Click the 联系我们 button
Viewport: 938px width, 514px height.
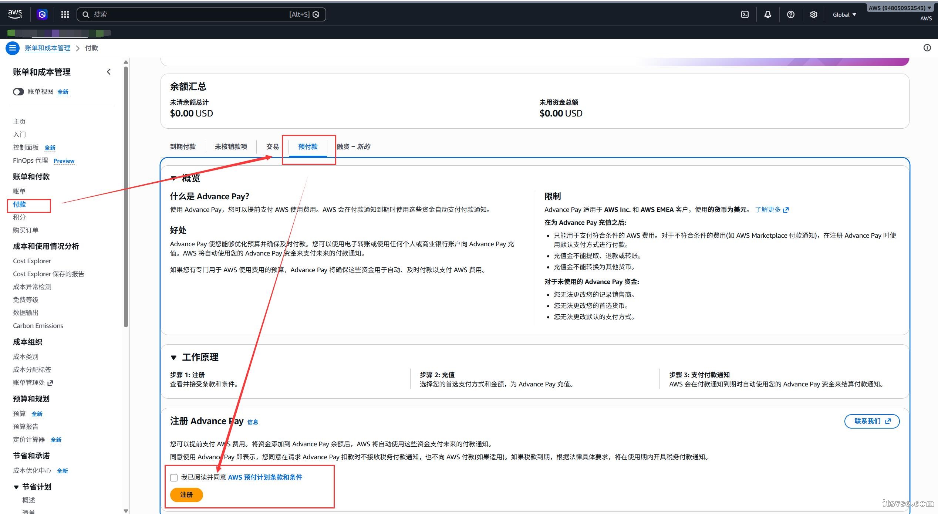click(872, 421)
